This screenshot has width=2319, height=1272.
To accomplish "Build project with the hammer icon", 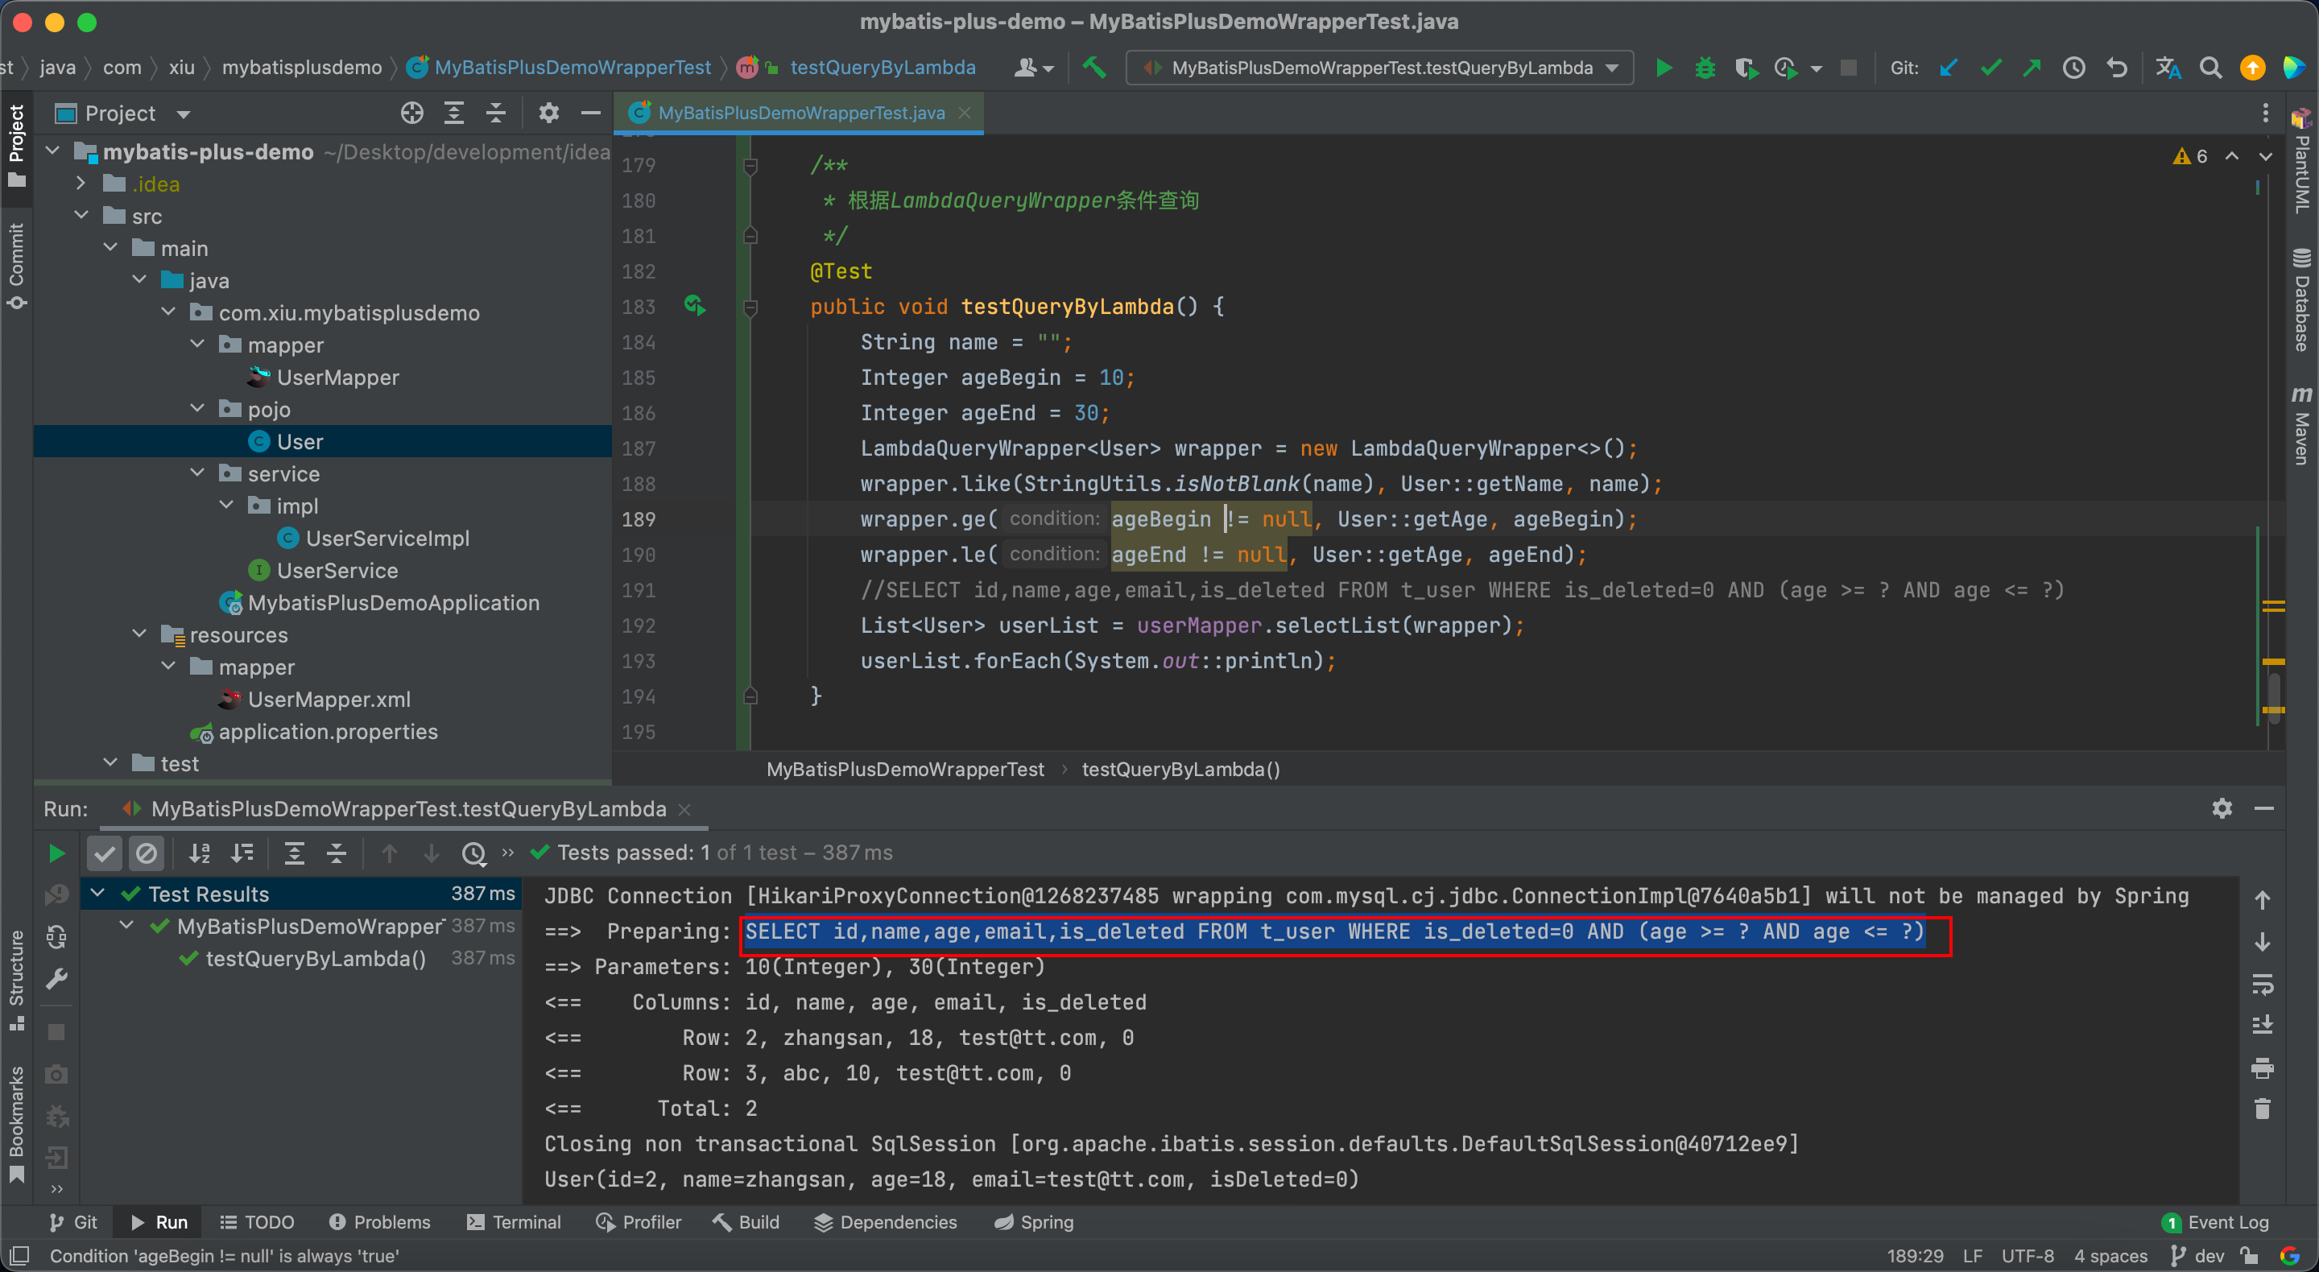I will 1095,68.
